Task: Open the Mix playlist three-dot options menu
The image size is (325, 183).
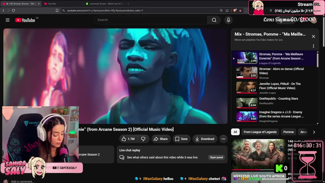Action: [313, 46]
